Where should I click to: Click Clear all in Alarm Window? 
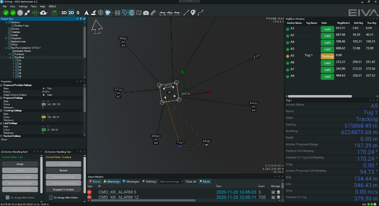point(191,182)
